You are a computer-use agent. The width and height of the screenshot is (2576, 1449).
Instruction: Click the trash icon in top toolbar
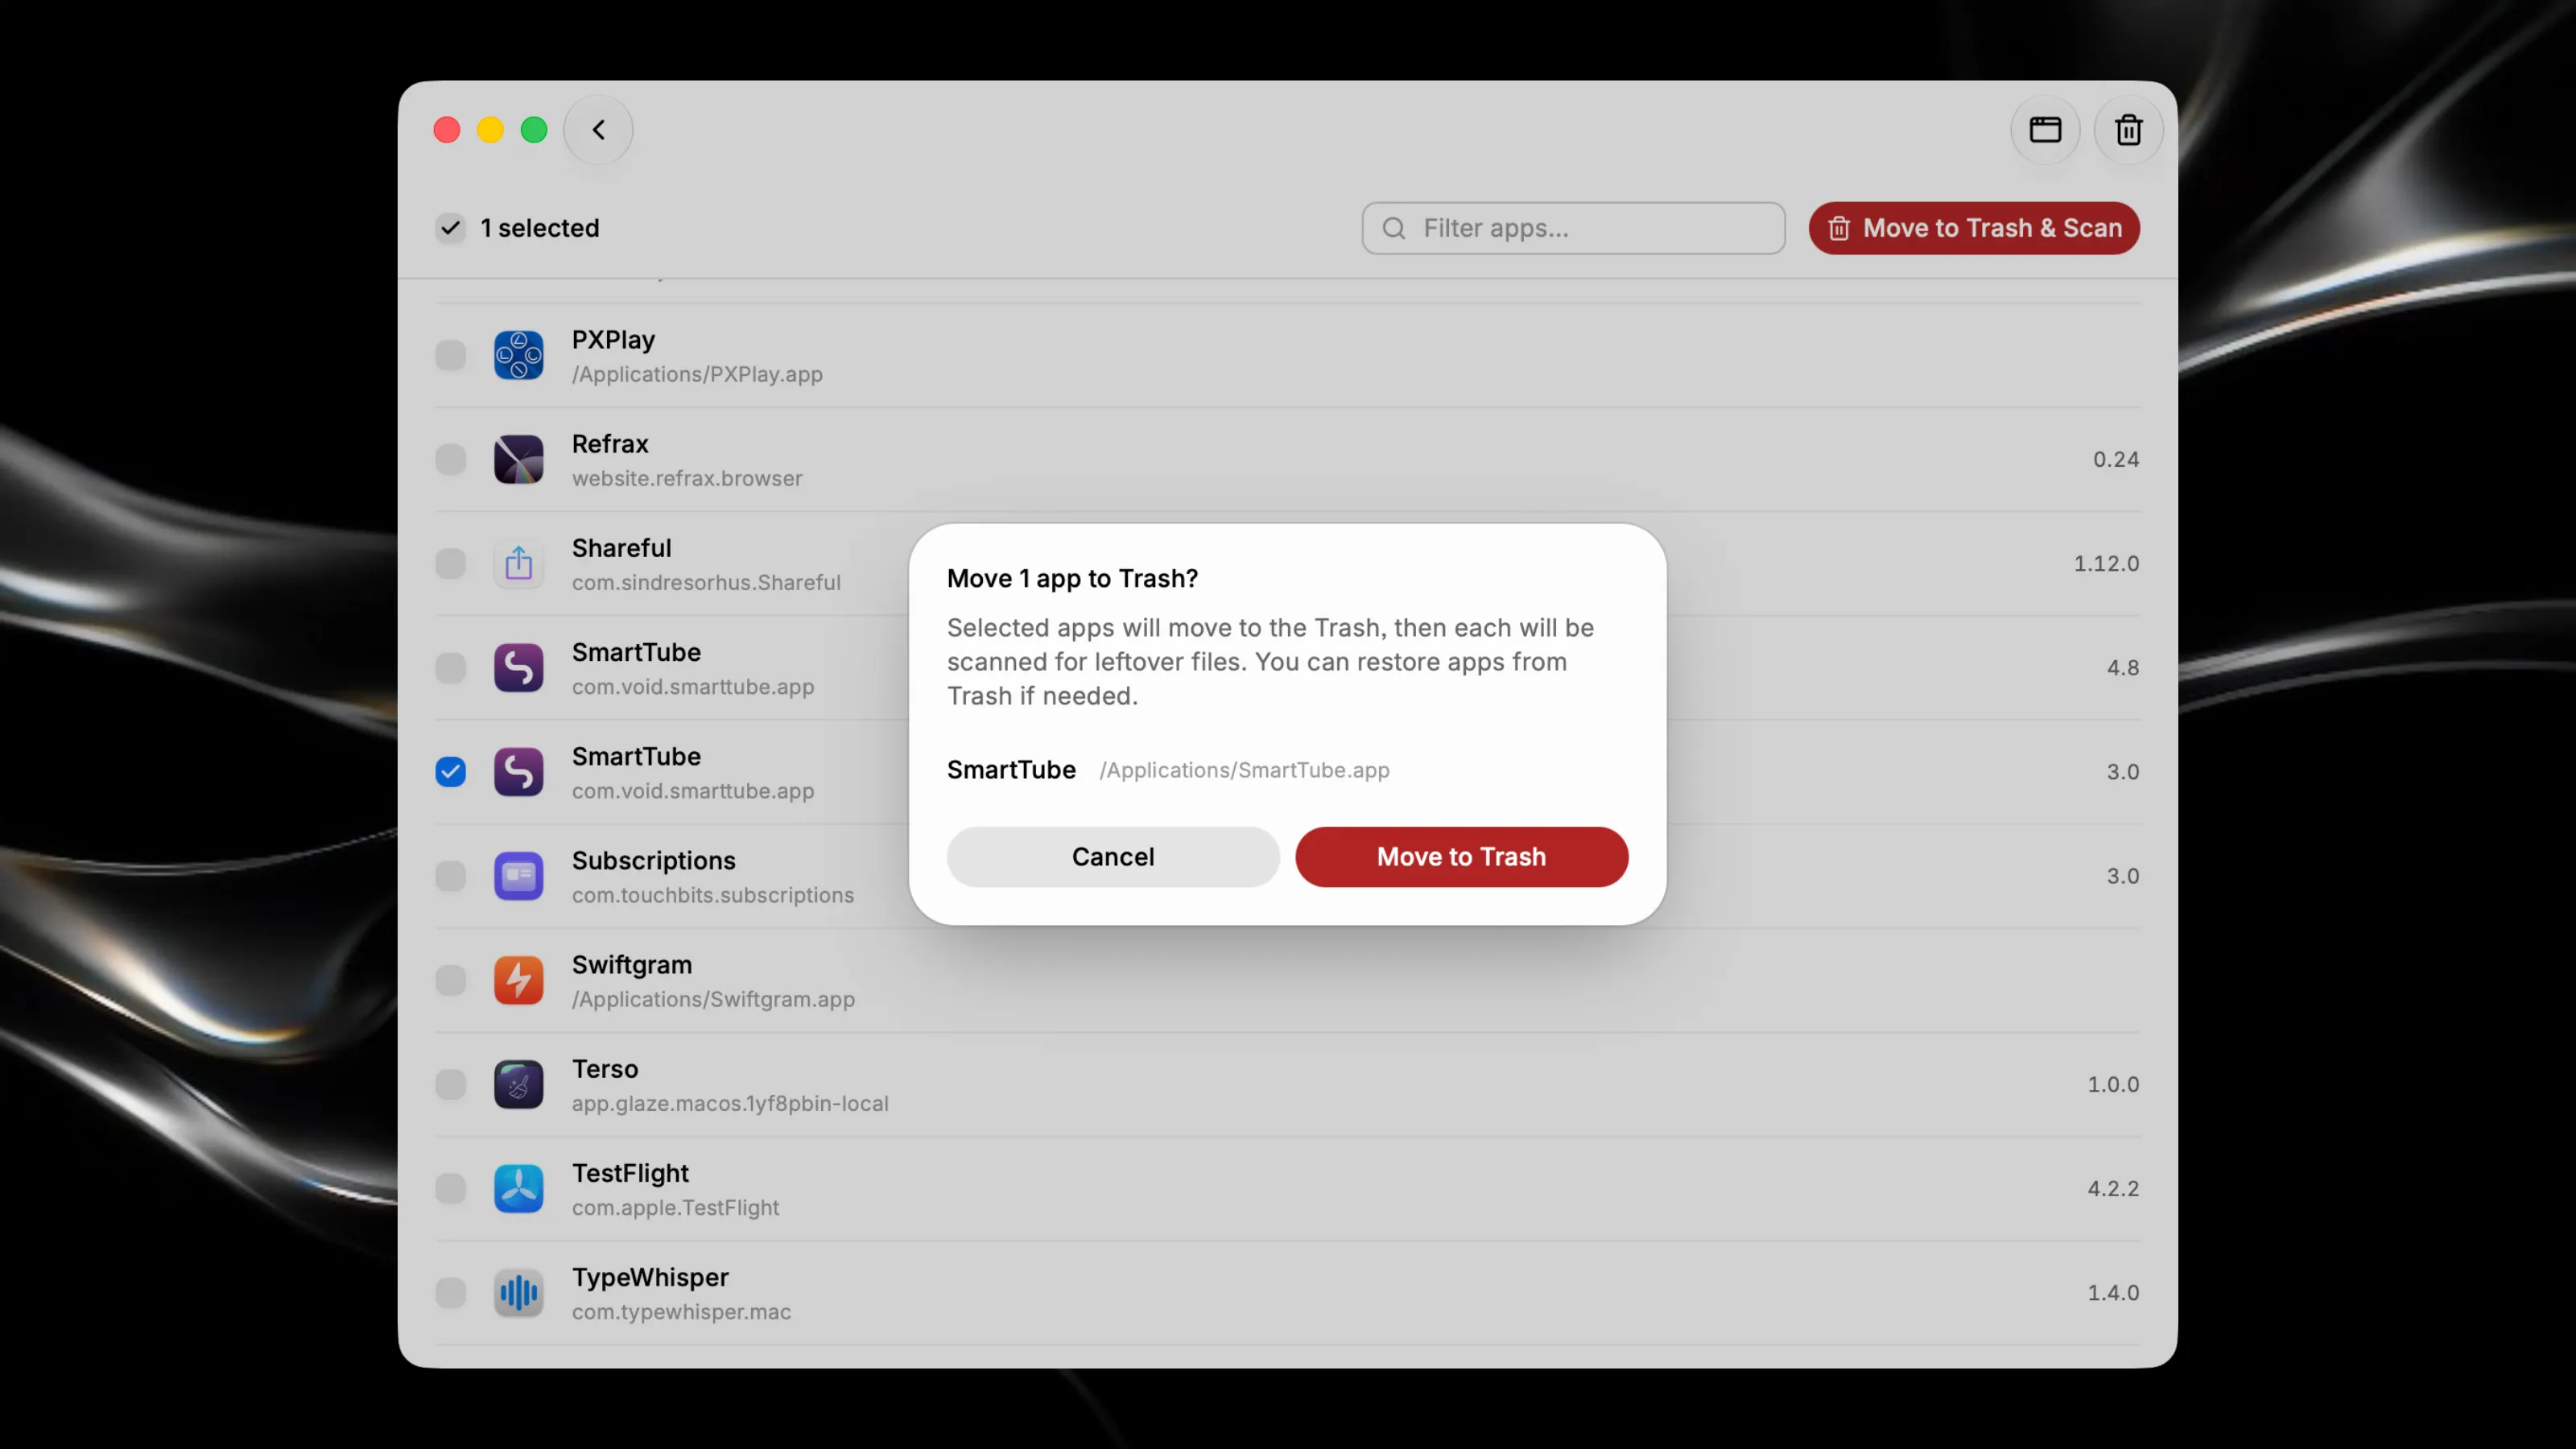click(x=2128, y=130)
